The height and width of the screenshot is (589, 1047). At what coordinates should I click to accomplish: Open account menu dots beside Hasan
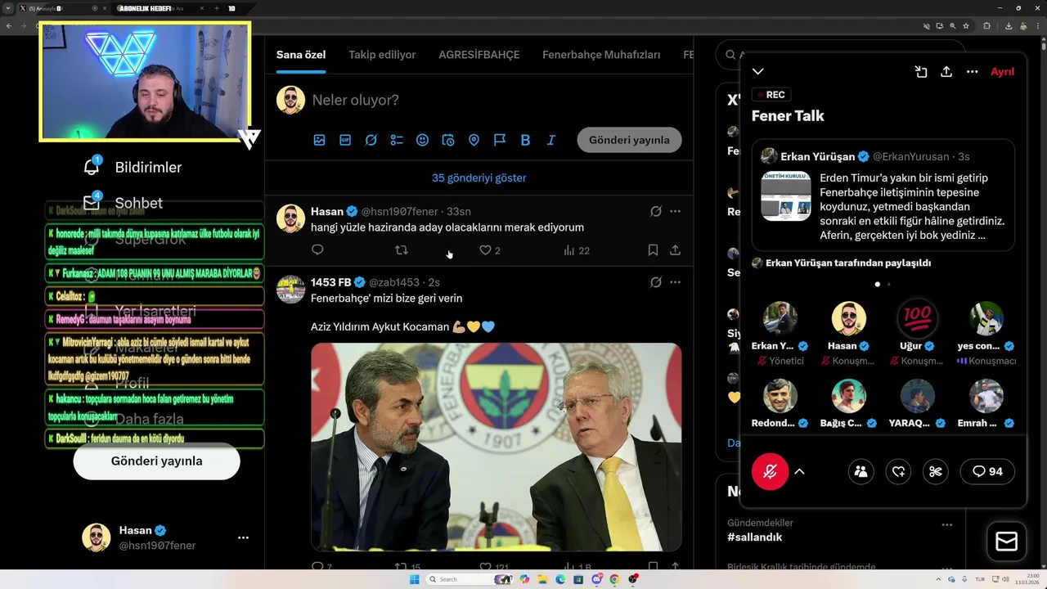(x=243, y=537)
